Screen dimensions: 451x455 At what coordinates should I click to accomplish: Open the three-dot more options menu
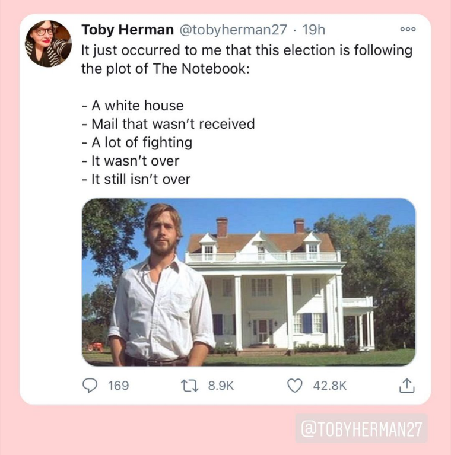click(408, 29)
